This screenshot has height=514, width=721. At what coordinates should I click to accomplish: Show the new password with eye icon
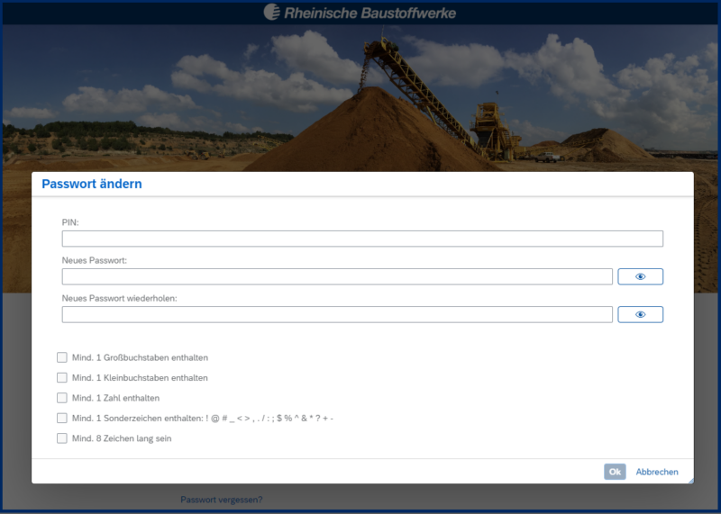[x=640, y=276]
